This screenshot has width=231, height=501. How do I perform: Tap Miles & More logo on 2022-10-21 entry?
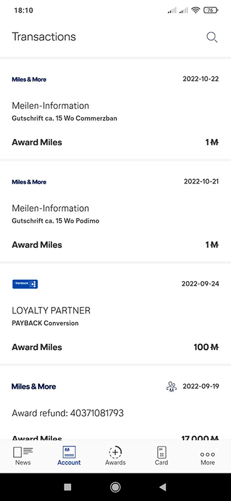29,182
